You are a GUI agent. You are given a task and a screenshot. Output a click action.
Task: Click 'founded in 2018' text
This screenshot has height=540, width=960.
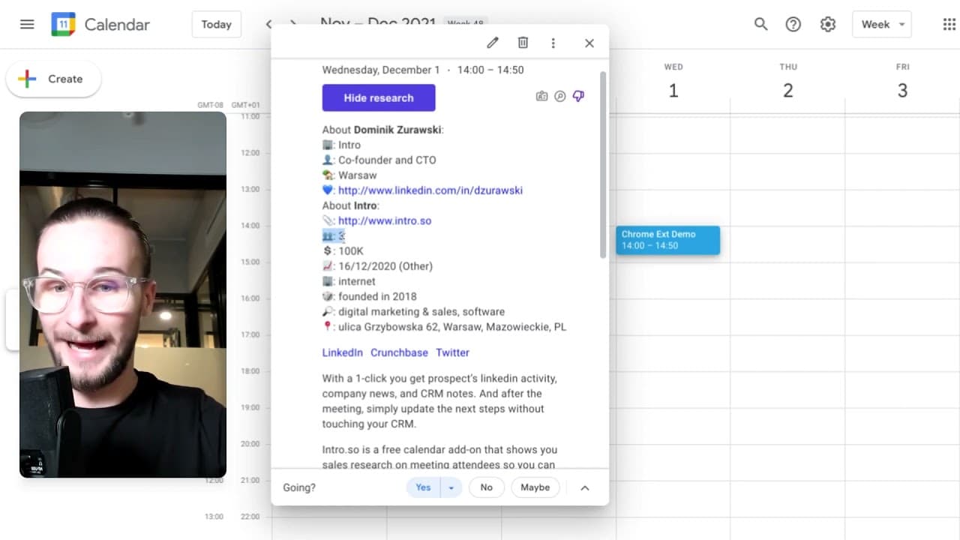[x=377, y=296]
